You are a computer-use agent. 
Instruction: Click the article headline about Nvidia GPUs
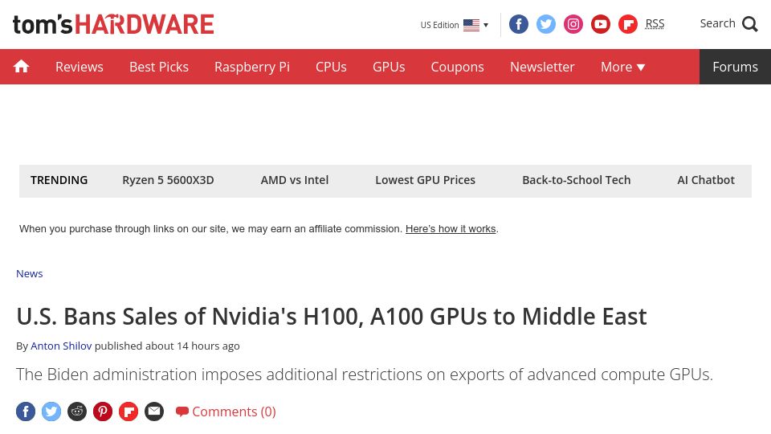(x=332, y=317)
